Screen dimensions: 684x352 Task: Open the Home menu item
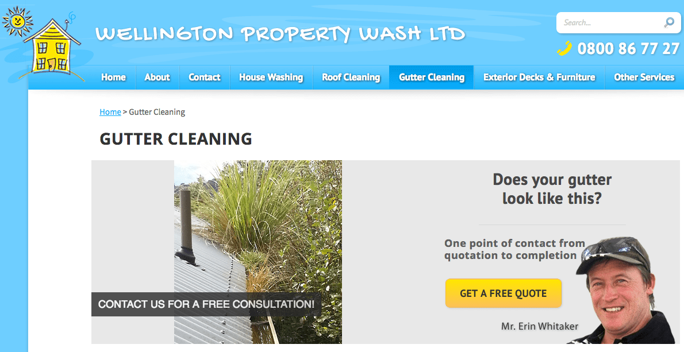coord(113,77)
